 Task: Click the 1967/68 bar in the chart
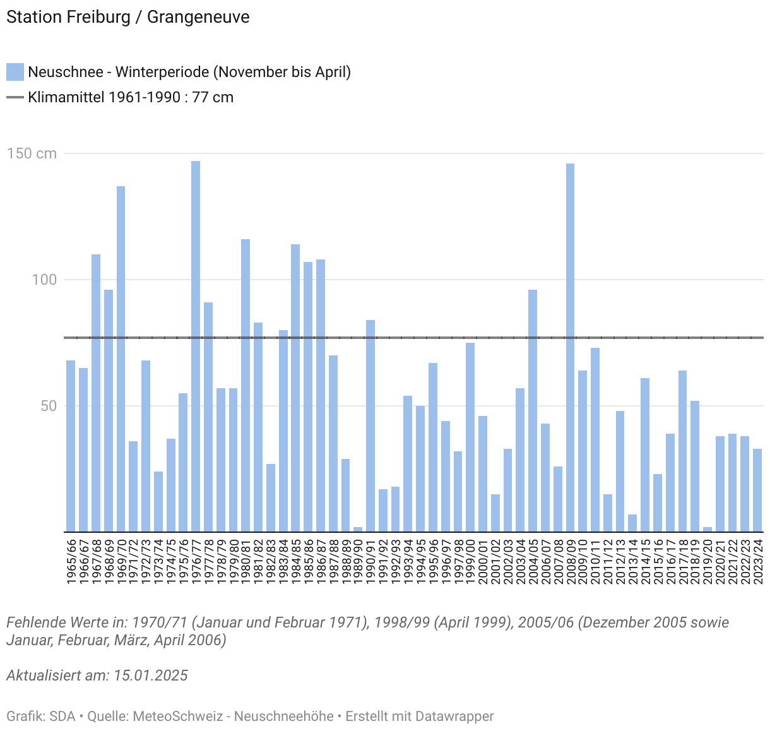pos(96,393)
